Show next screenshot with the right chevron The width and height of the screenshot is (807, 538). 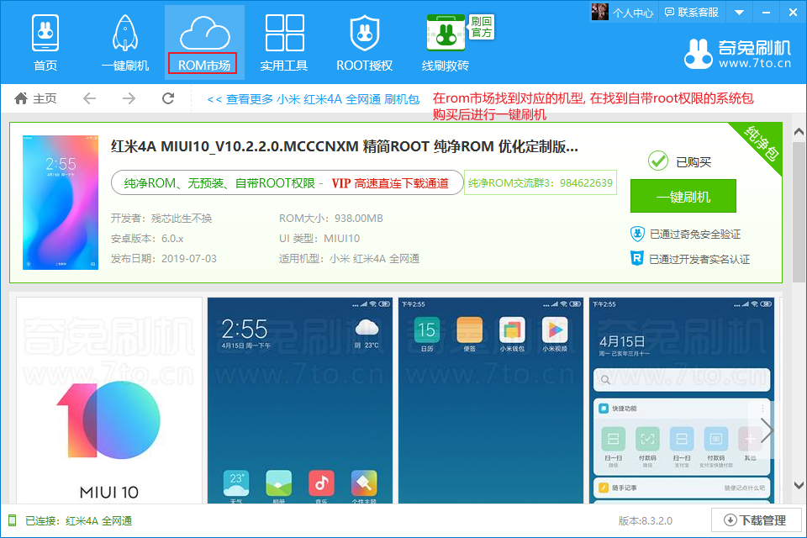coord(767,430)
